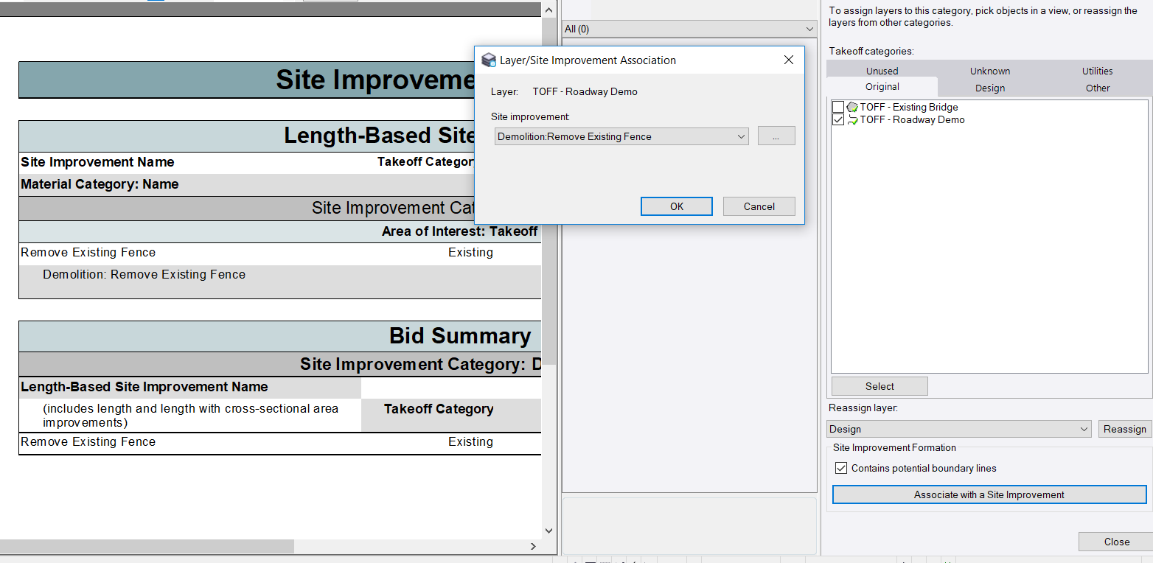Screen dimensions: 1153x563
Task: Confirm the association by clicking OK
Action: 675,206
